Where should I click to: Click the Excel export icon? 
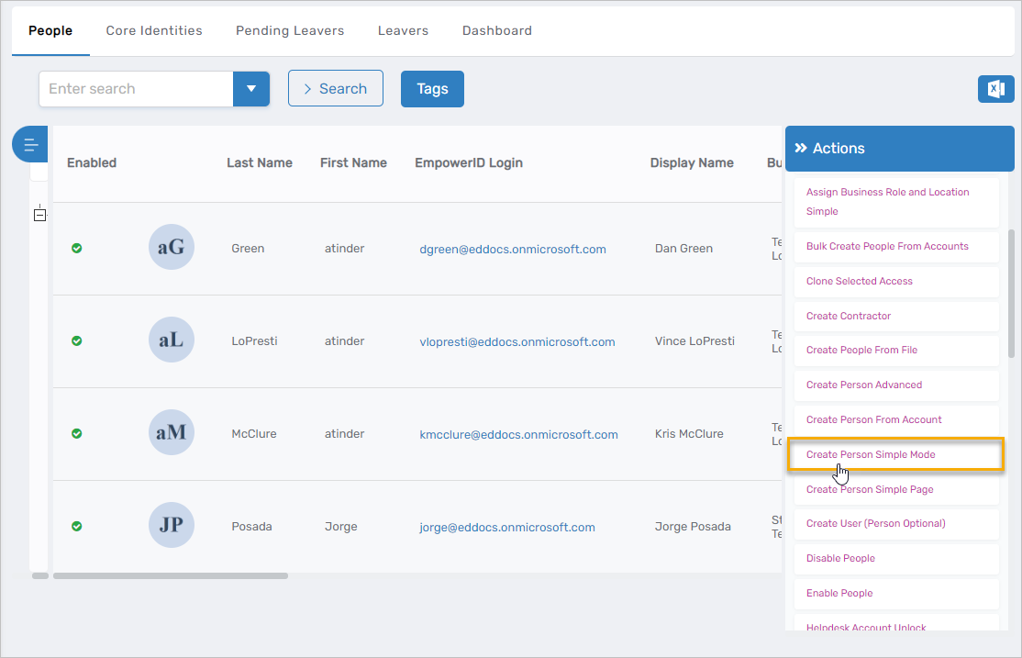click(x=995, y=89)
